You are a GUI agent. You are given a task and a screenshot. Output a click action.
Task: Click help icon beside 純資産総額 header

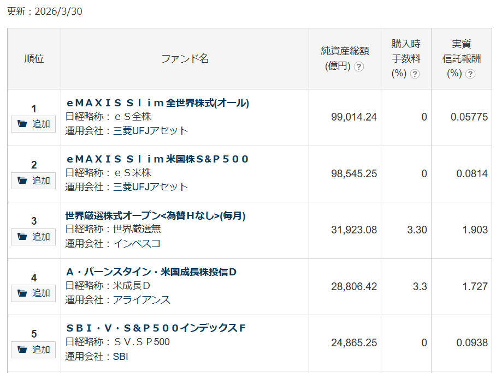tap(359, 67)
